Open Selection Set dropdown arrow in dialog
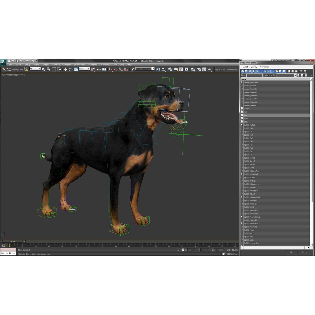315x315 pixels. pyautogui.click(x=295, y=75)
